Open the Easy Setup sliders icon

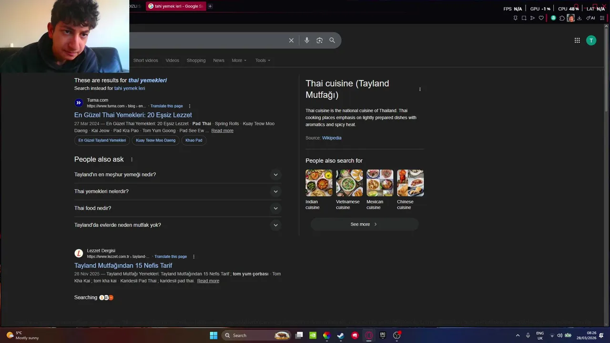(602, 18)
